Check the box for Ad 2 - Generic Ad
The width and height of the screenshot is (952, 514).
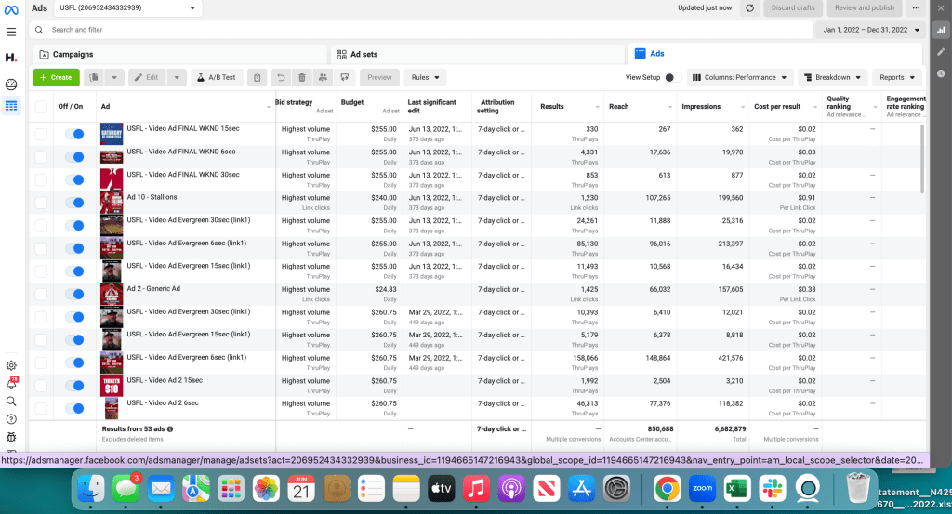41,294
